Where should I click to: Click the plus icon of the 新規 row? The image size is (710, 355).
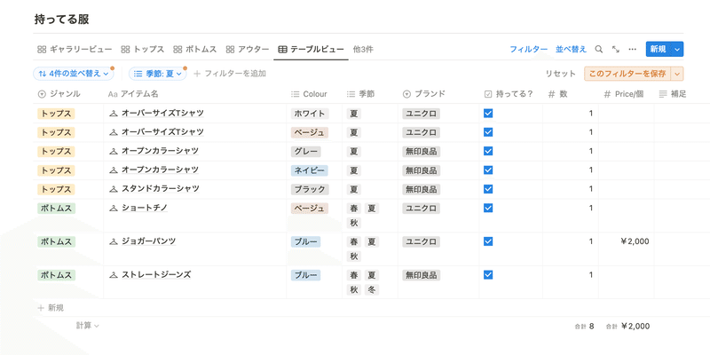41,308
